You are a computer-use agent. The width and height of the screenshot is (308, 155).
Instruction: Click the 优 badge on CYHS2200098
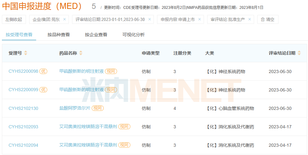click(43, 71)
